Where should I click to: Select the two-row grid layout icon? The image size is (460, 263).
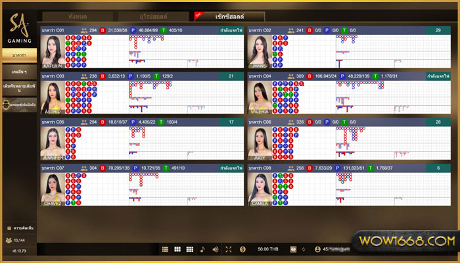(177, 249)
